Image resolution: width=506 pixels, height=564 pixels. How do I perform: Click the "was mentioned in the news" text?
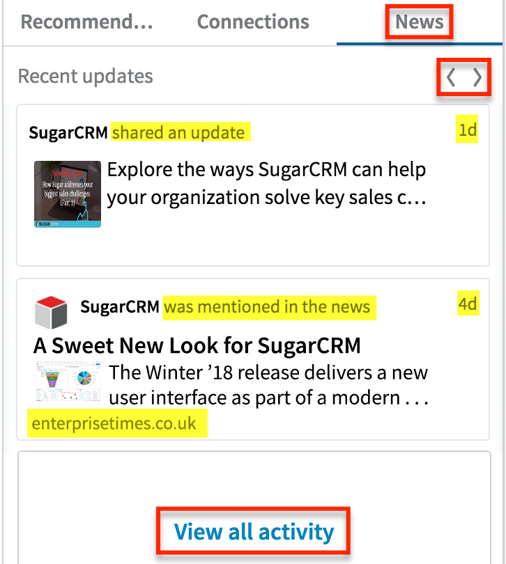tap(267, 307)
